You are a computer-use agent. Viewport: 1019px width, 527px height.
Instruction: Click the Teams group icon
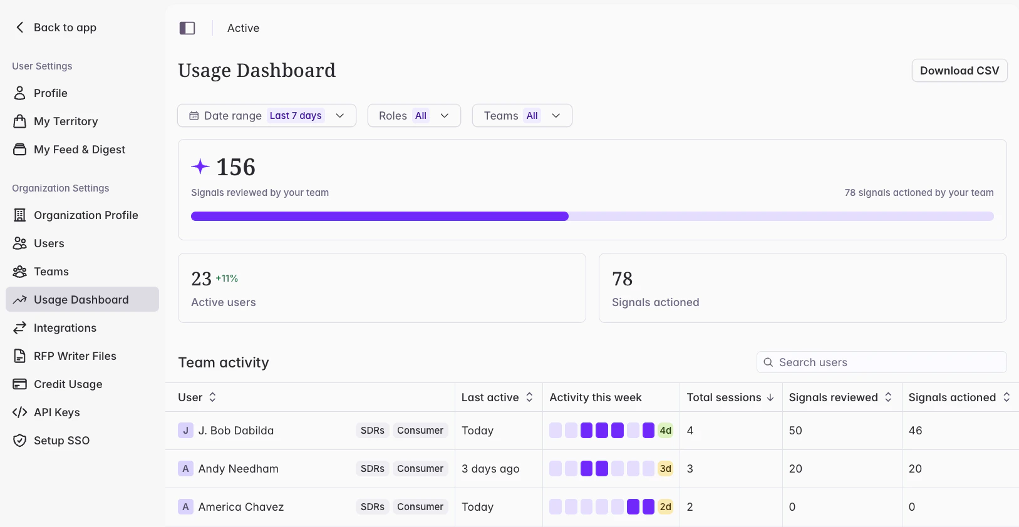(20, 271)
